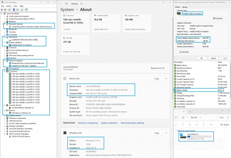The height and width of the screenshot is (158, 231).
Task: Click Cancel in the adapter dialog
Action: tap(213, 58)
